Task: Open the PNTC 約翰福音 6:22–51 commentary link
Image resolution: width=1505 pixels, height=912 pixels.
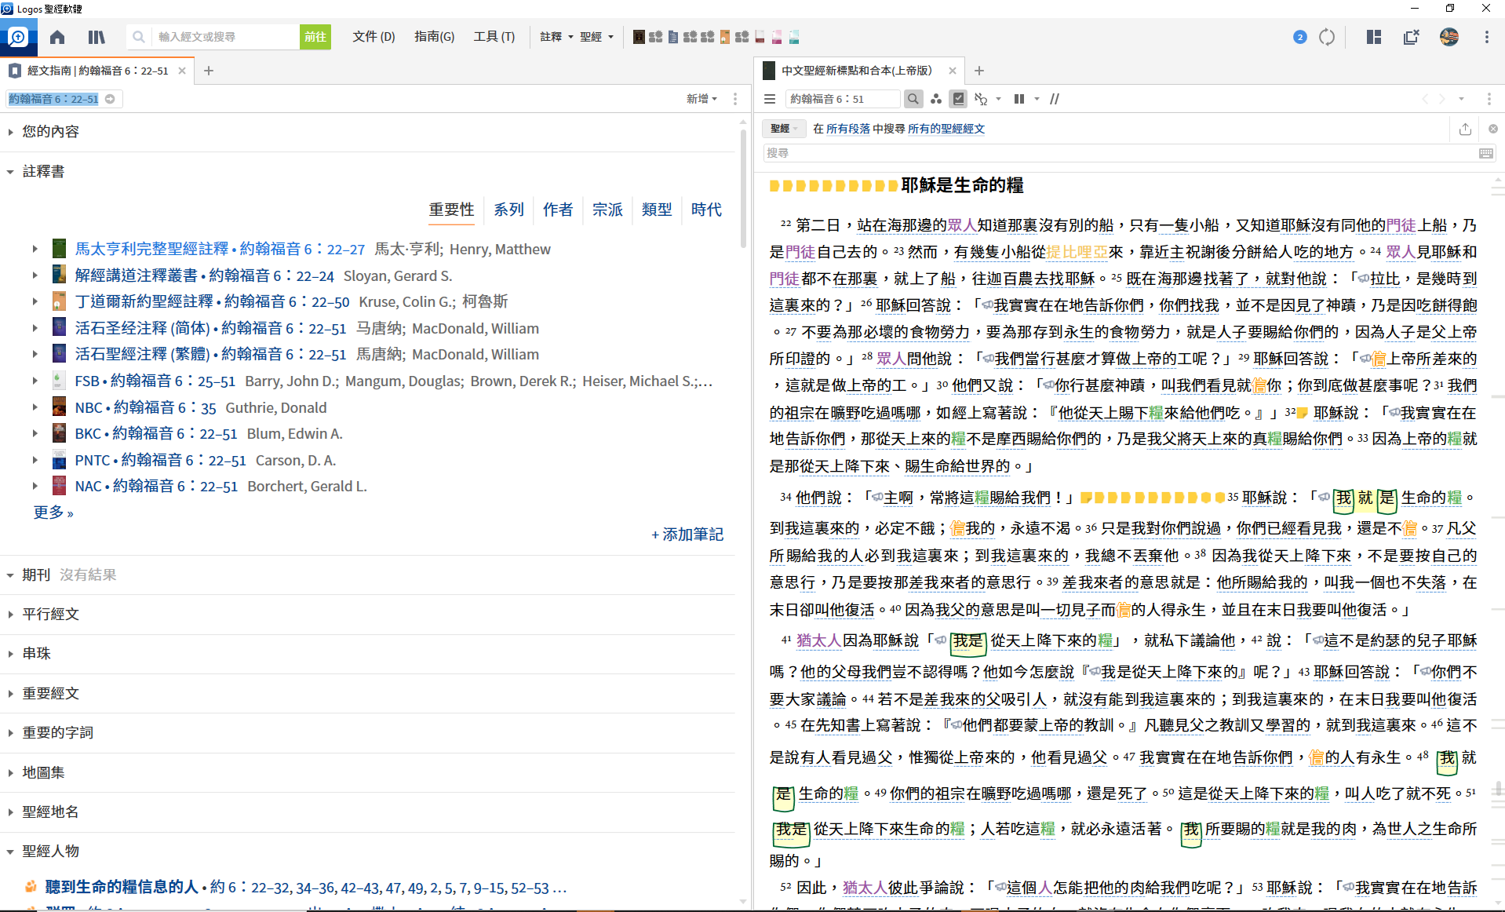Action: [x=160, y=460]
